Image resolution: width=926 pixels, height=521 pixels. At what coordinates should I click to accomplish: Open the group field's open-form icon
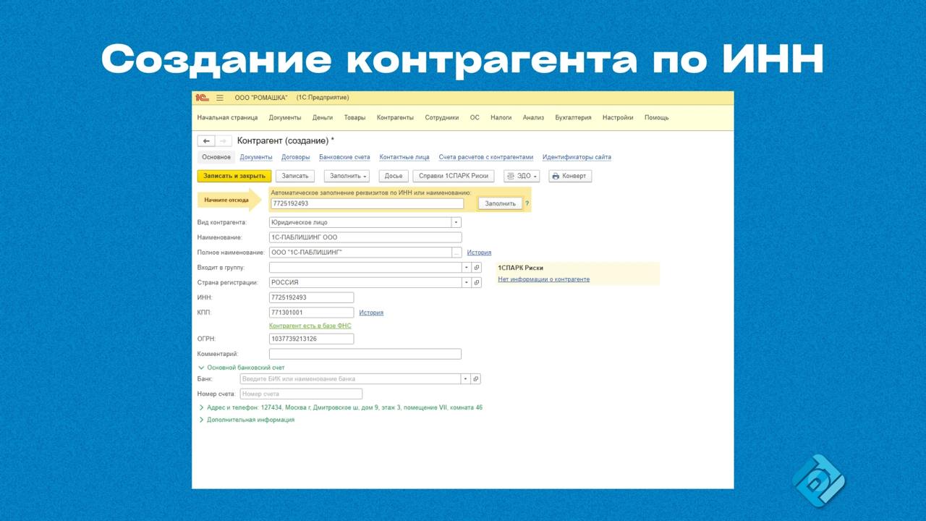(x=477, y=268)
